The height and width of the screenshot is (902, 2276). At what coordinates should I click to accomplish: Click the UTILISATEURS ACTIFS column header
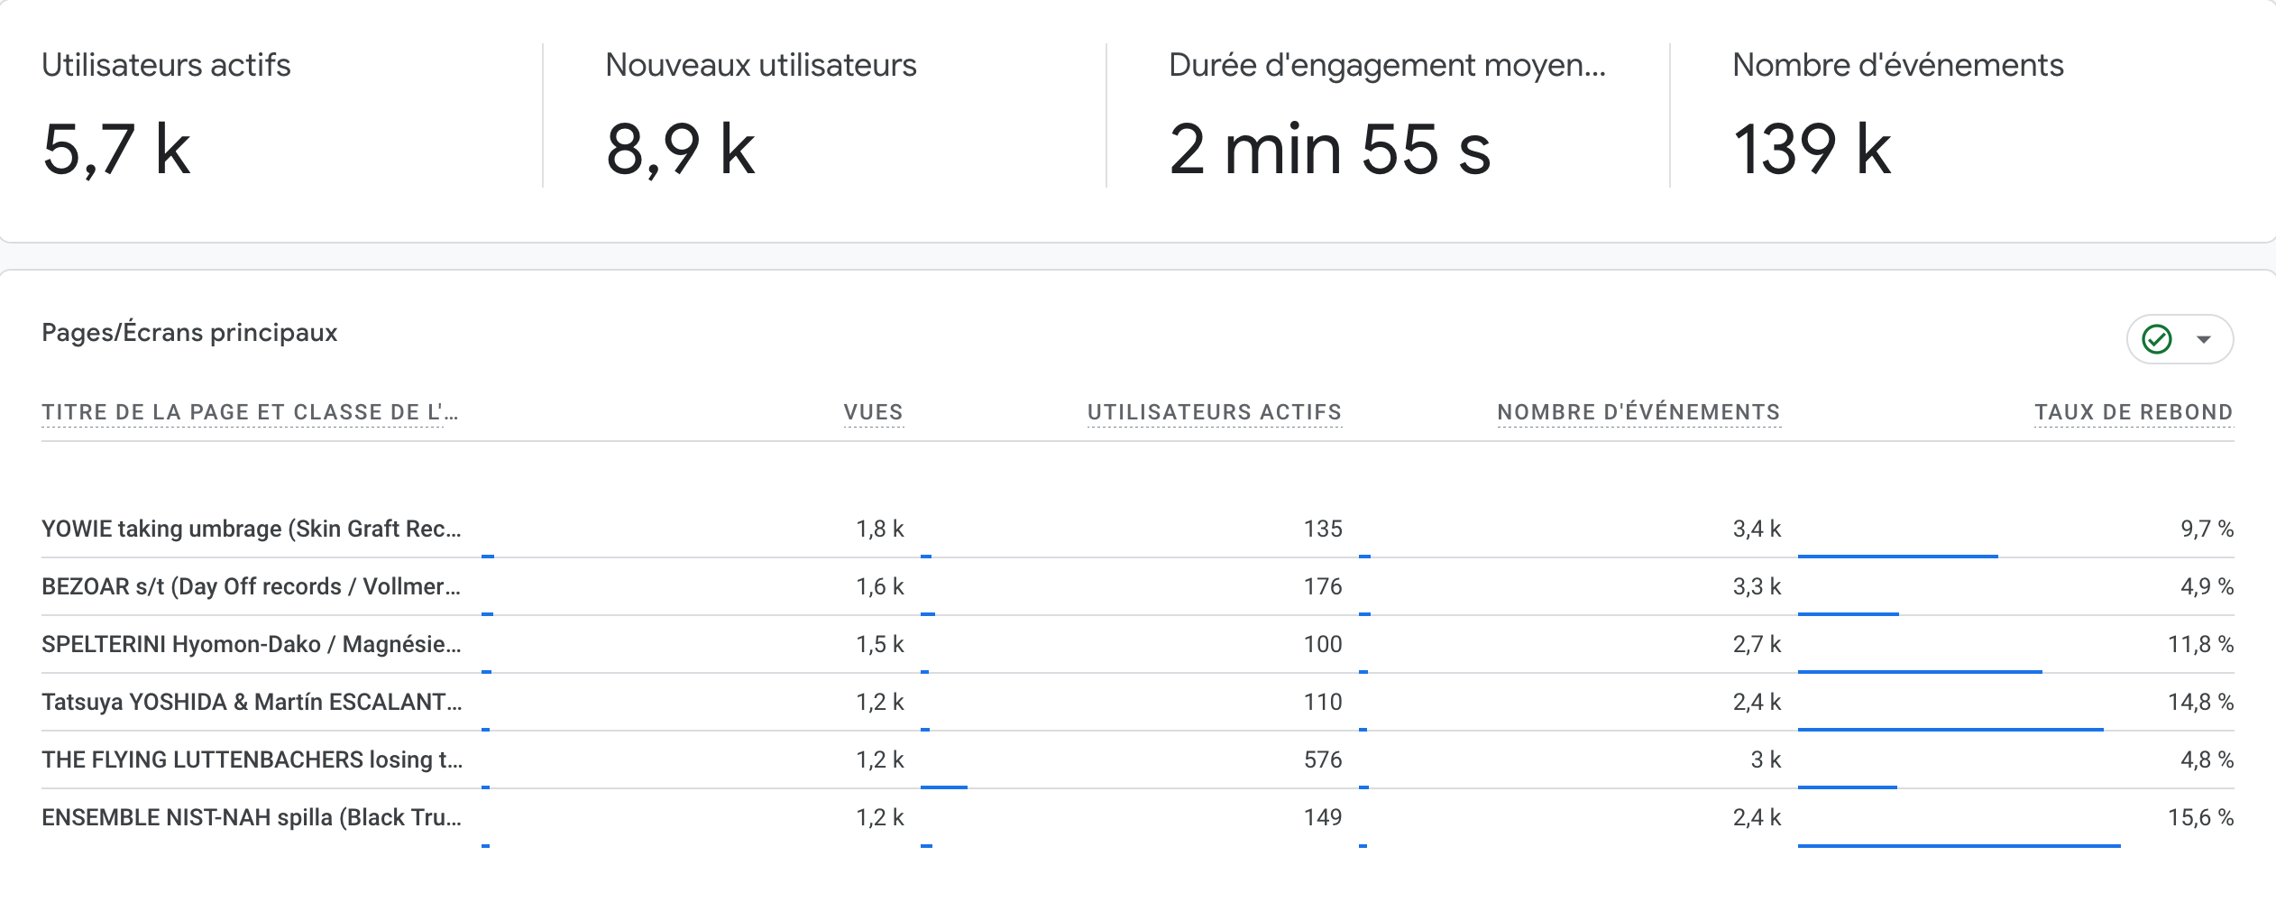click(1214, 412)
